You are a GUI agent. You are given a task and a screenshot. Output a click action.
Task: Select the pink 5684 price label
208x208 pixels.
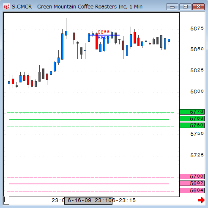[192, 190]
